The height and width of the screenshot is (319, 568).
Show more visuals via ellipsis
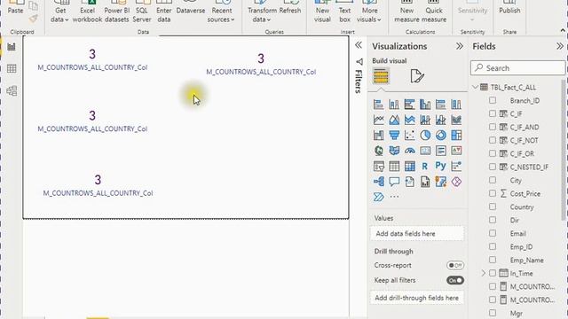394,197
